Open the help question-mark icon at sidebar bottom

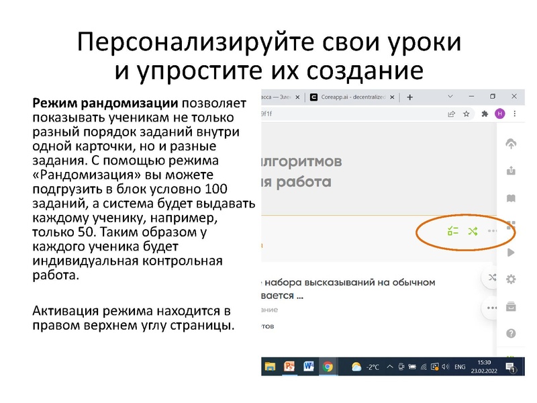[x=511, y=332]
